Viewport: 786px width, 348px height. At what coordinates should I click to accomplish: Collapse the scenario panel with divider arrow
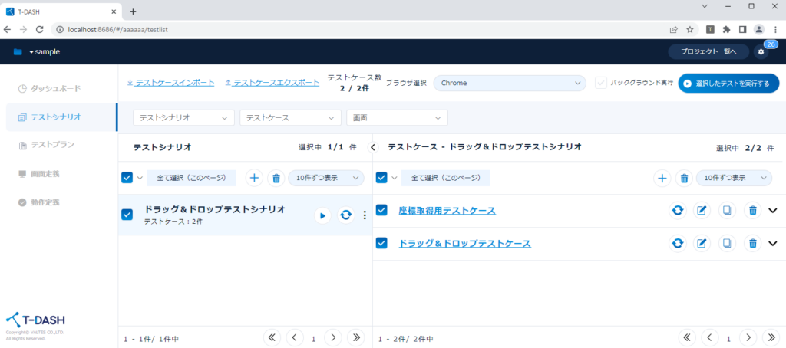click(373, 146)
